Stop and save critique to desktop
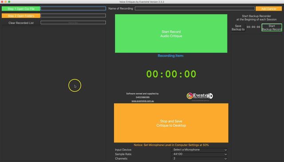This screenshot has height=162, width=284. coord(171,123)
